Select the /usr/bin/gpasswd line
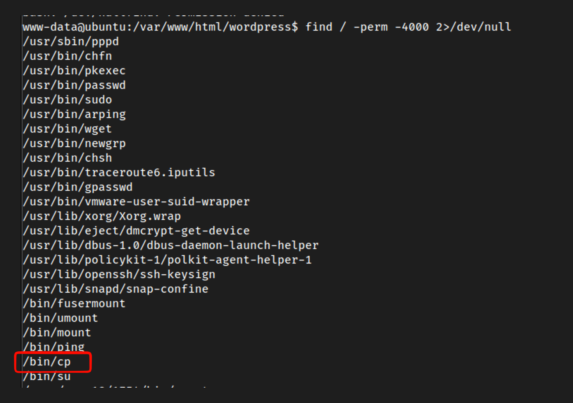The height and width of the screenshot is (403, 573). [78, 187]
